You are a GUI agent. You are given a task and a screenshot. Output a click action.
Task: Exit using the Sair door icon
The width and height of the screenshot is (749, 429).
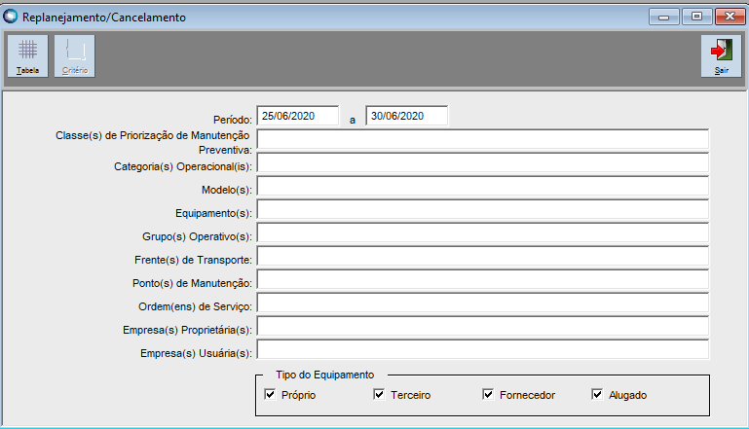pyautogui.click(x=721, y=55)
